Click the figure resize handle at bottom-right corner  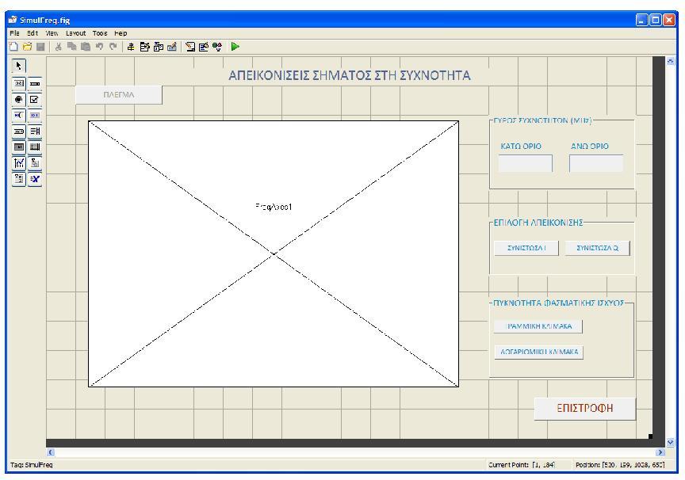(650, 436)
